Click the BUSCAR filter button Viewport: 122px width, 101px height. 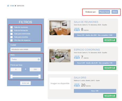(25, 83)
